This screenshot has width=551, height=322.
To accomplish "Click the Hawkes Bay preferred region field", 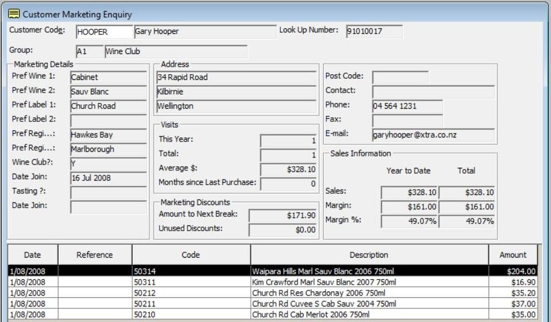I will [x=108, y=135].
